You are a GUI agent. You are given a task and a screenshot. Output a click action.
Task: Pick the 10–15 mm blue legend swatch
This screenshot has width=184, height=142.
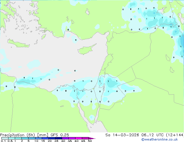tap(38, 138)
